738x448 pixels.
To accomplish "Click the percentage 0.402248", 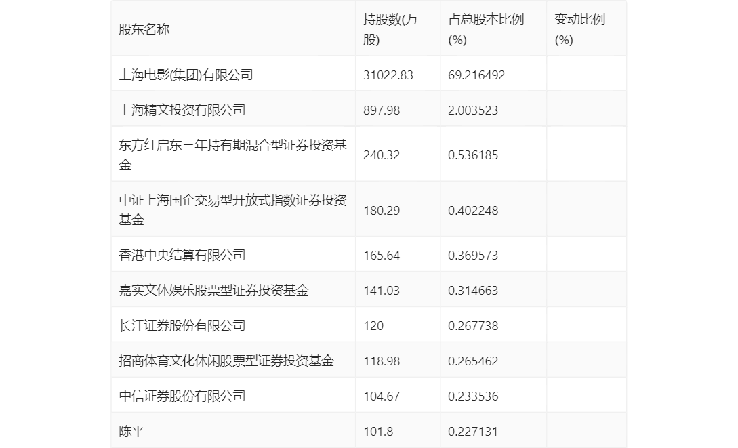I will [x=472, y=210].
